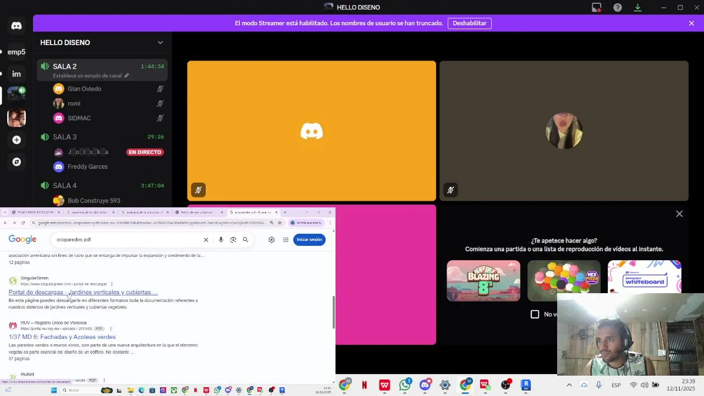Open more options for SingularGreen result
Viewport: 704px width, 396px height.
pos(112,284)
